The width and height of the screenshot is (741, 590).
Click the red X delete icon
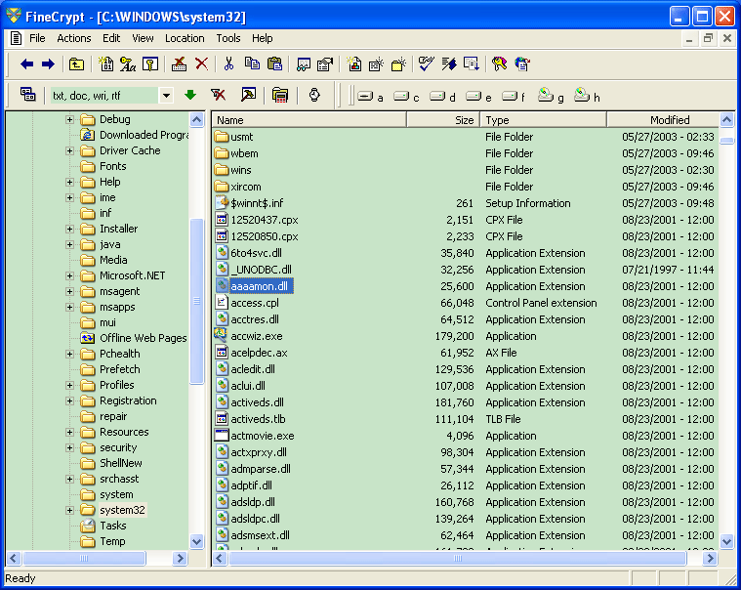202,63
